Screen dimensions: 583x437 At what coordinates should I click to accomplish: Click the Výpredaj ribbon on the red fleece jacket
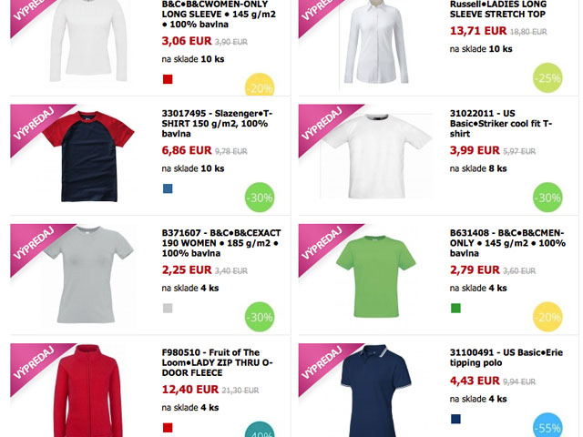[x=36, y=364]
